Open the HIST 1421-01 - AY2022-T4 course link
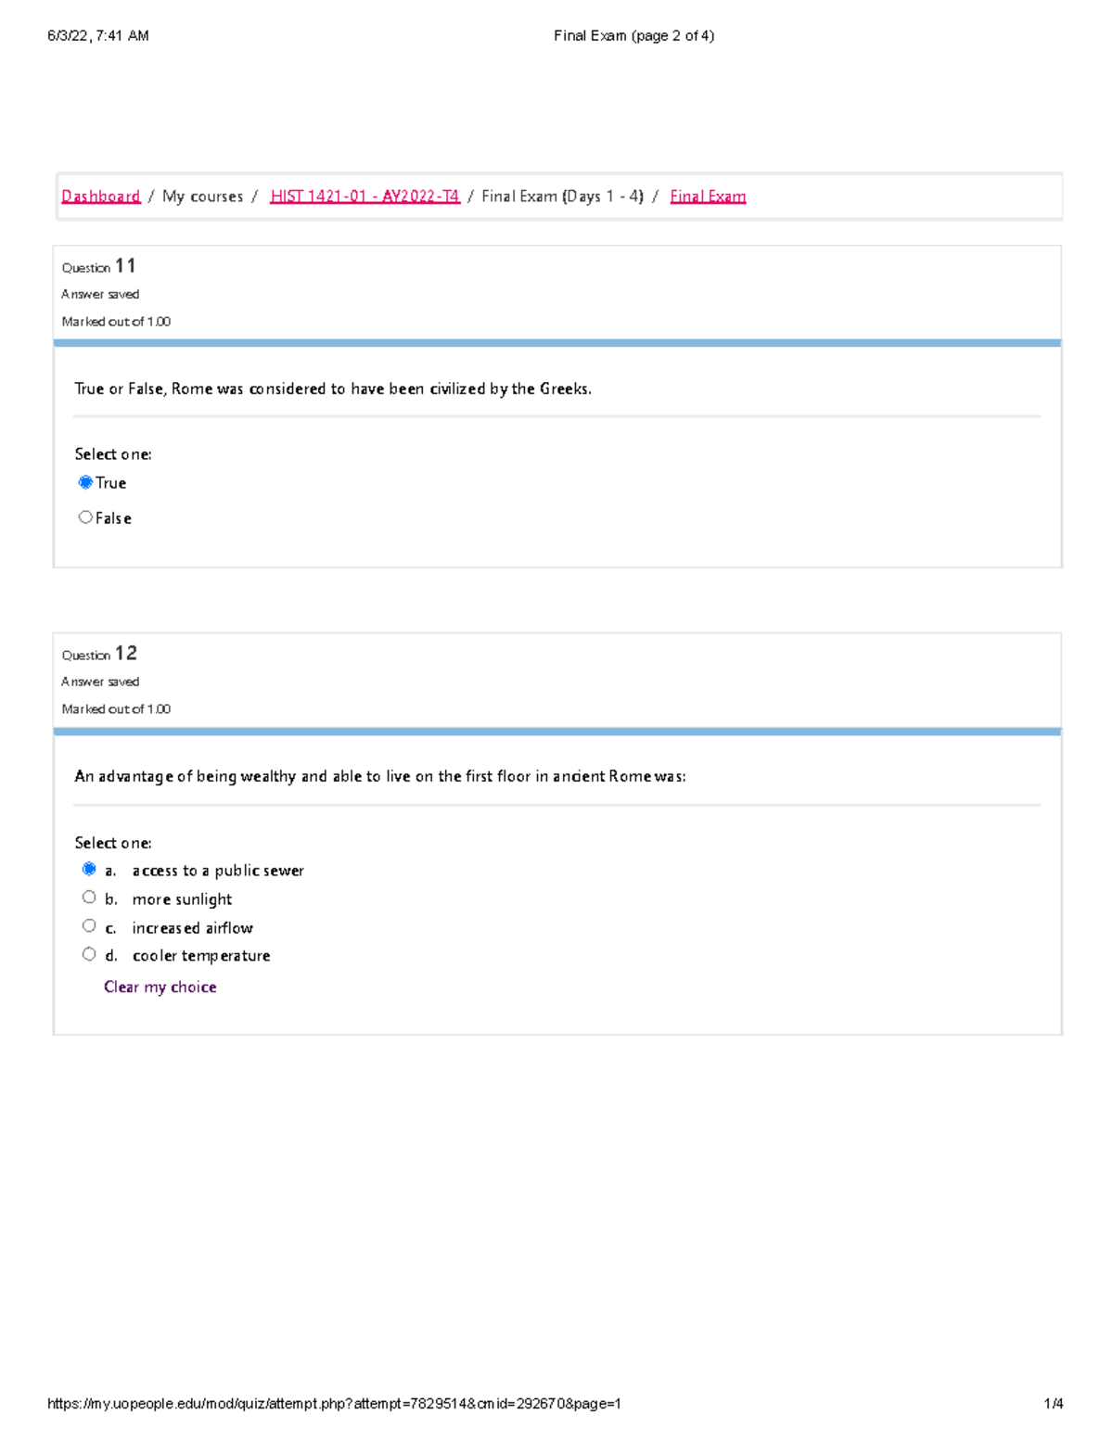This screenshot has width=1113, height=1440. click(x=365, y=197)
